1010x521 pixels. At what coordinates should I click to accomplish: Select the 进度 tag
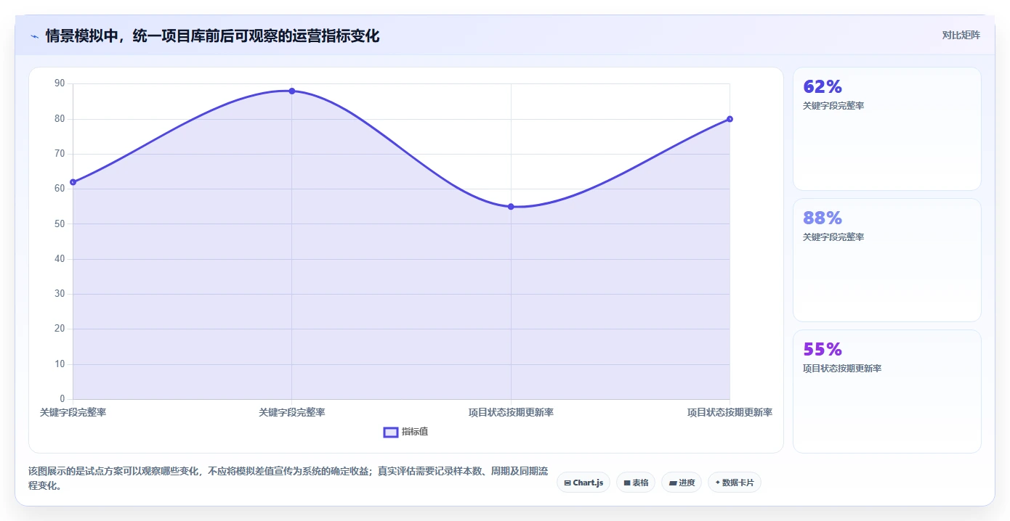682,483
